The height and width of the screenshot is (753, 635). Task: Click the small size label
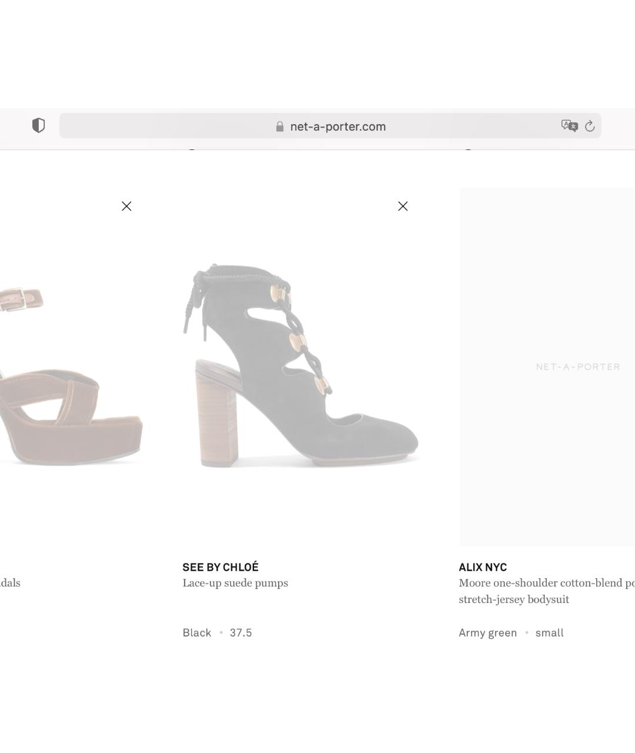[x=550, y=633]
